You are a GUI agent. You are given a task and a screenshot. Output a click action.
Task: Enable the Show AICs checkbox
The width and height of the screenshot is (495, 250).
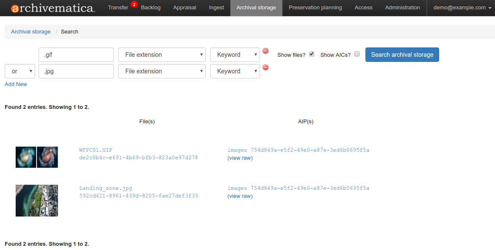click(x=357, y=54)
